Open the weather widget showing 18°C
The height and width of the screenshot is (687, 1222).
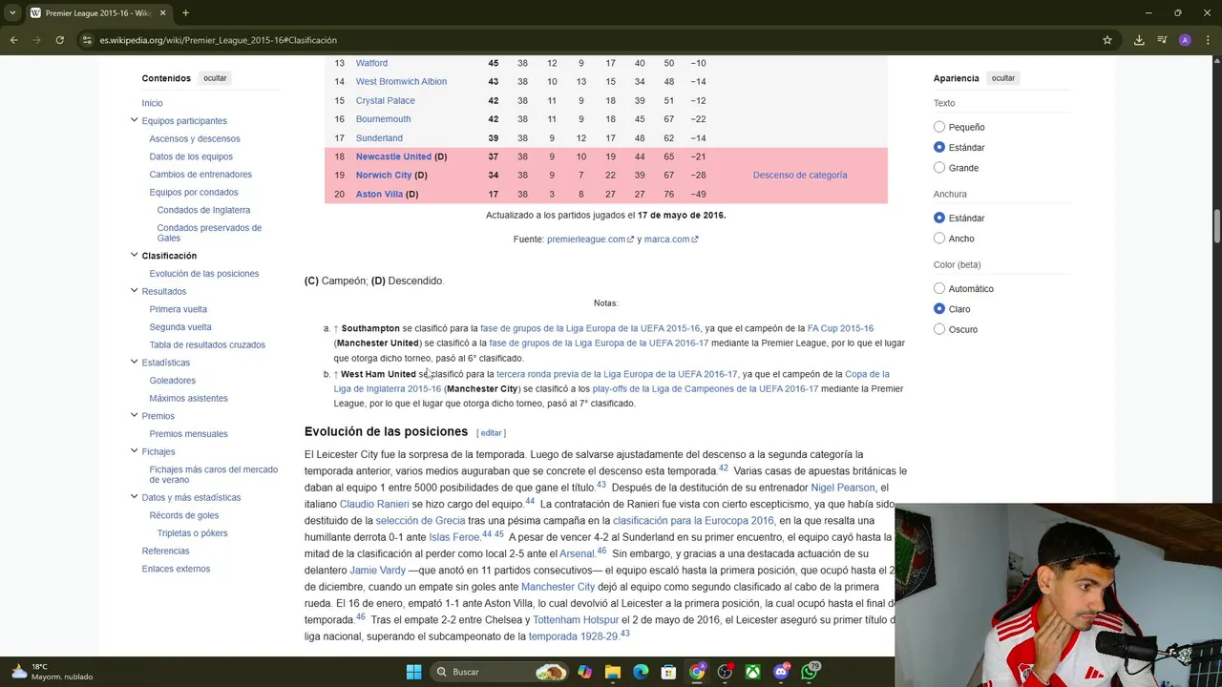[53, 672]
